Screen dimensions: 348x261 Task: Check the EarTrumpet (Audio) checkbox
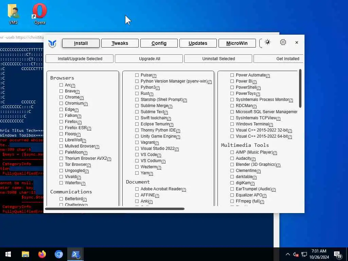232,189
